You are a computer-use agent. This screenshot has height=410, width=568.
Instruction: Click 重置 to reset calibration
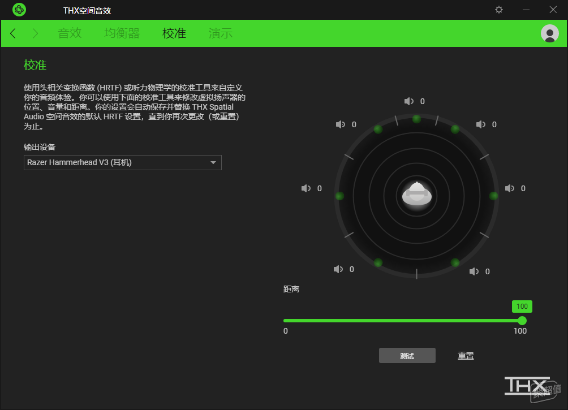tap(466, 356)
